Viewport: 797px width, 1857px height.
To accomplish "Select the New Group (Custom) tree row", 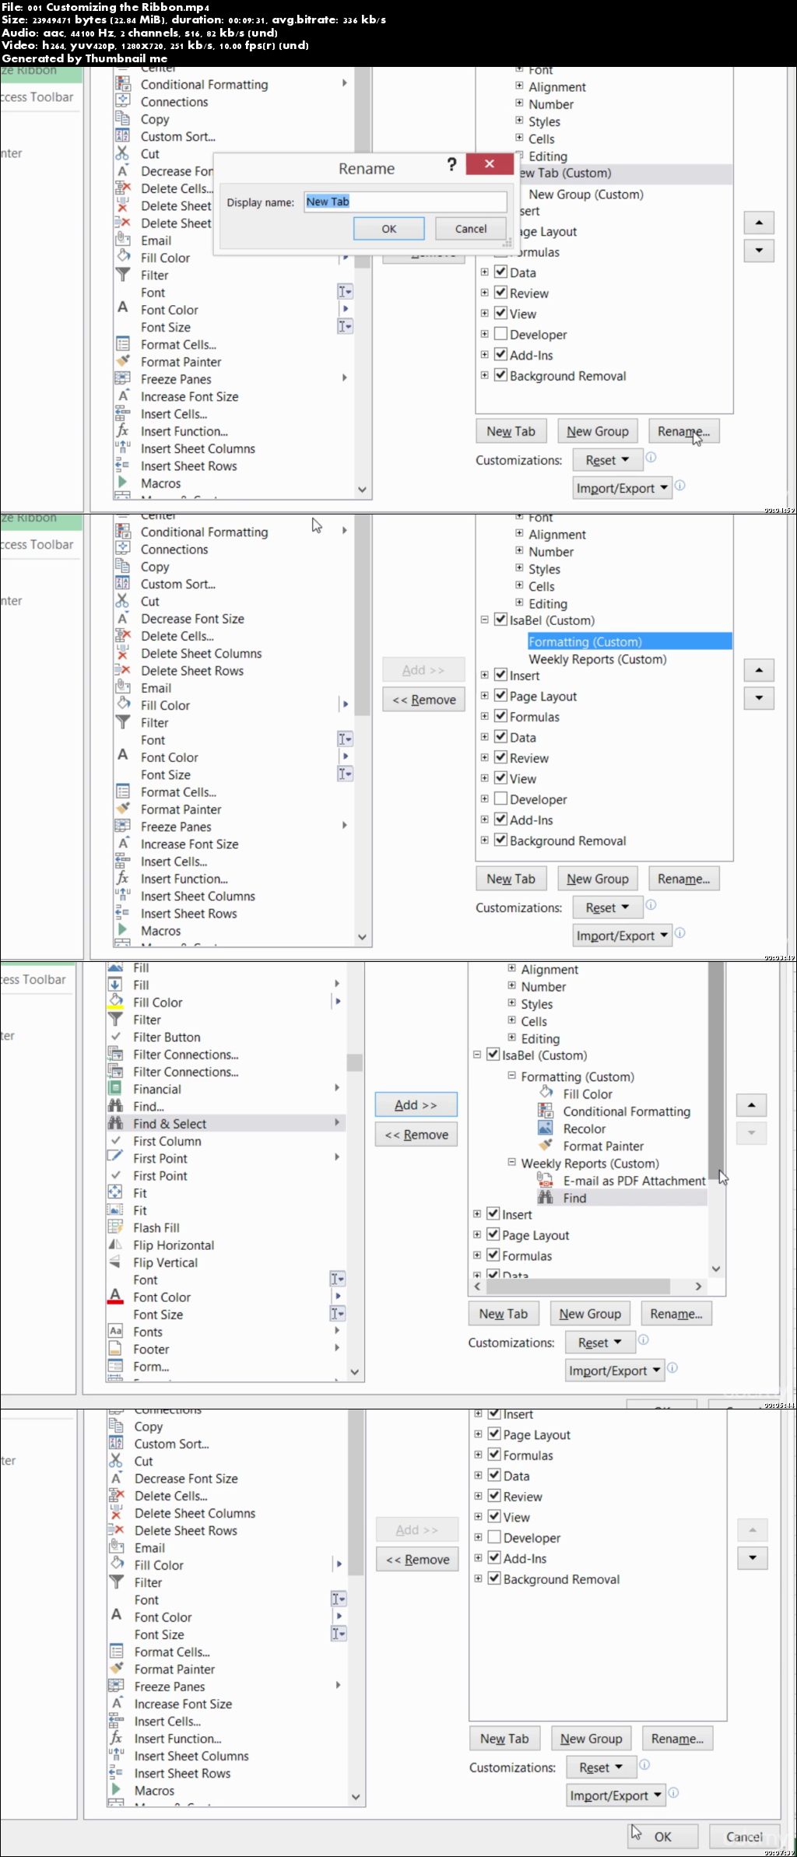I will tap(585, 194).
